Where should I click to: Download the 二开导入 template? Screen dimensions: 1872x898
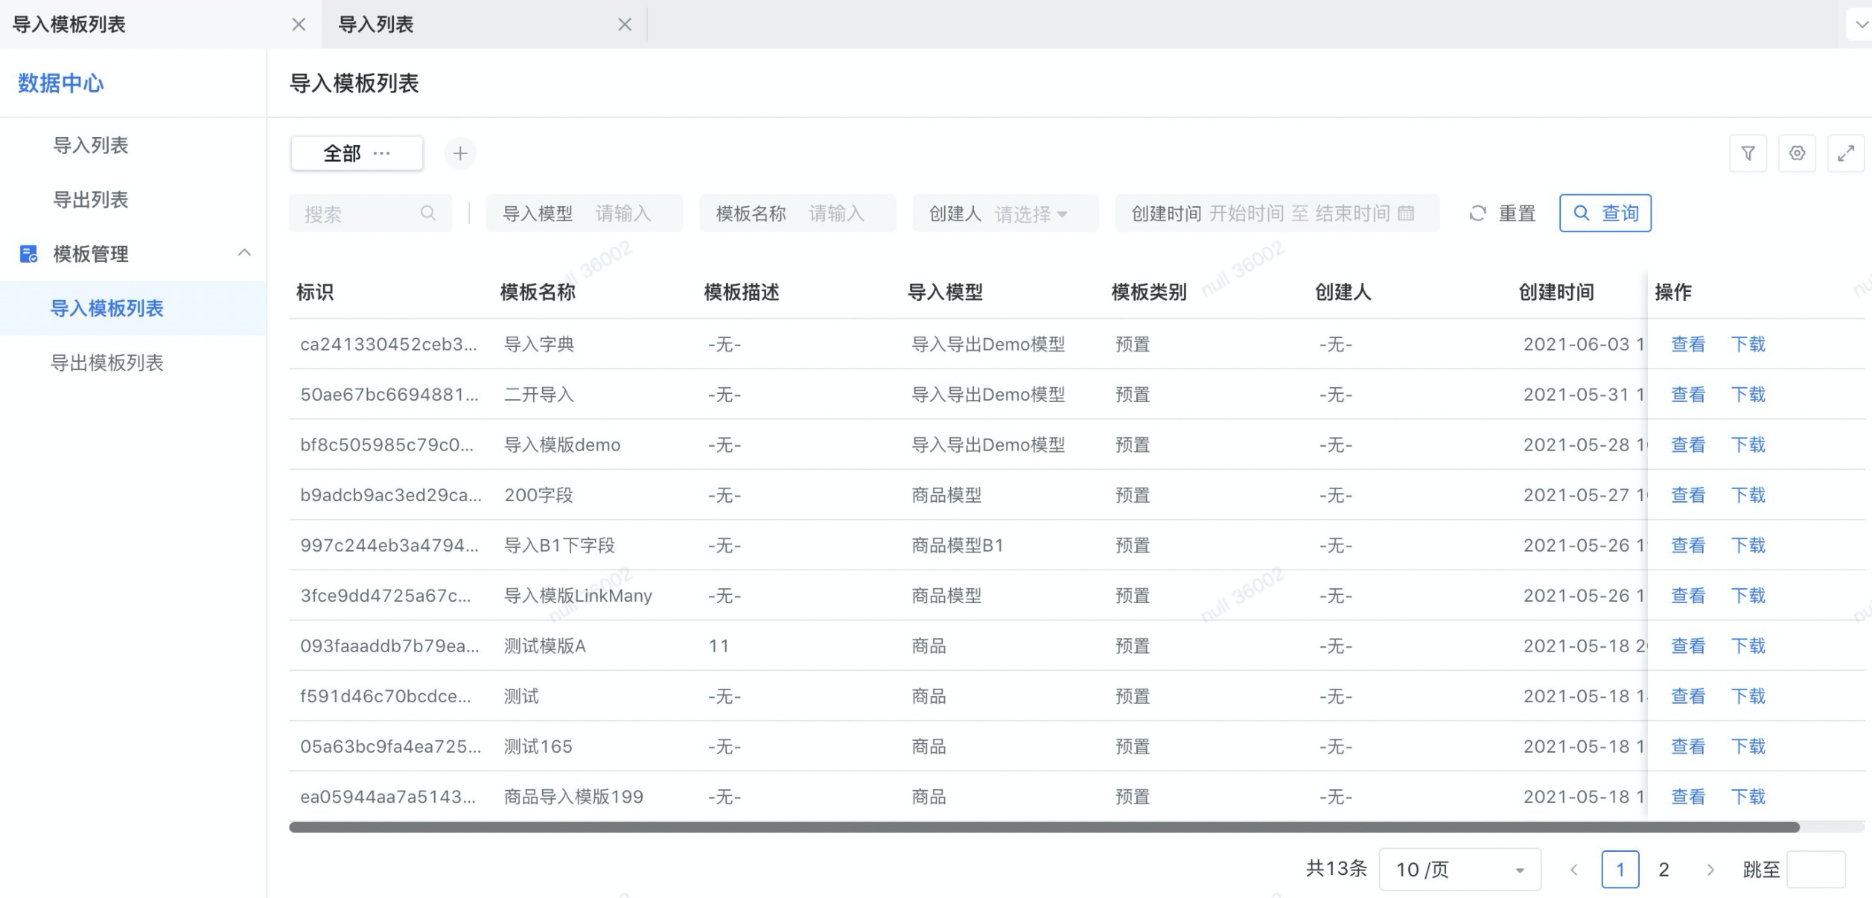(1748, 395)
